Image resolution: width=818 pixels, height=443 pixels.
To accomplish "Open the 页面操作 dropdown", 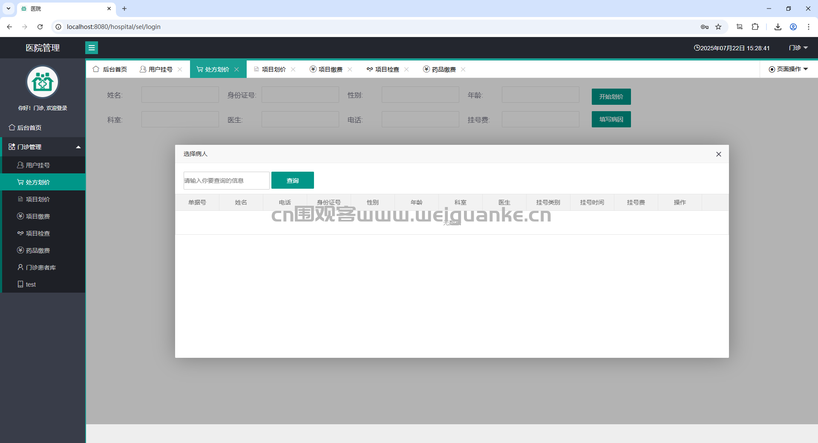I will tap(788, 69).
